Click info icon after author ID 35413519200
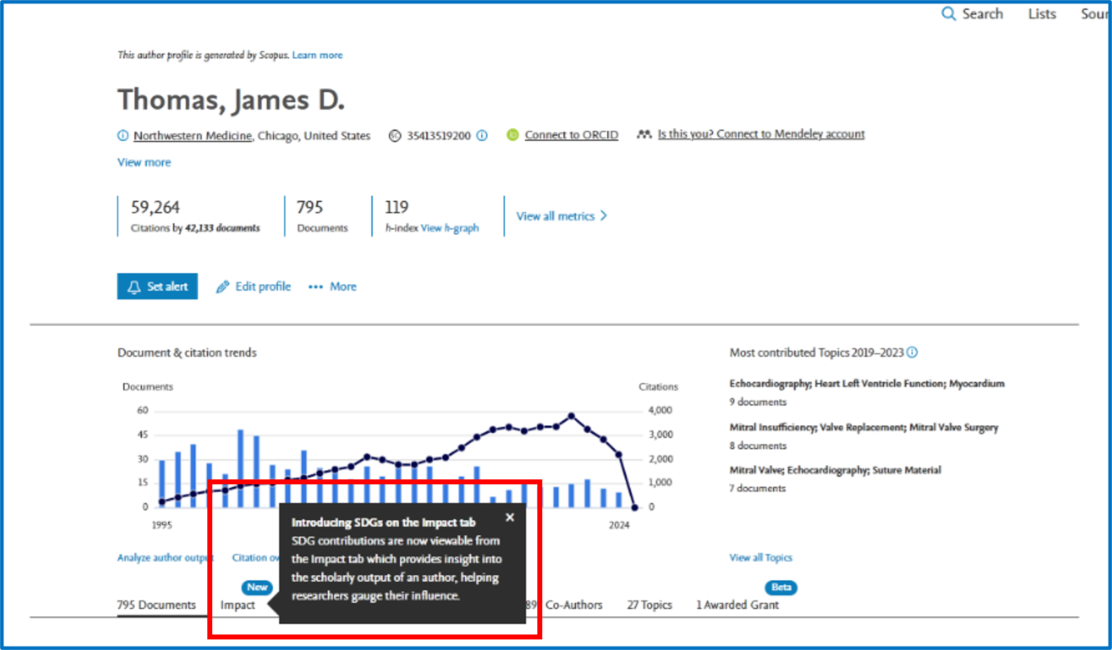Screen dimensions: 1112x650 482,135
